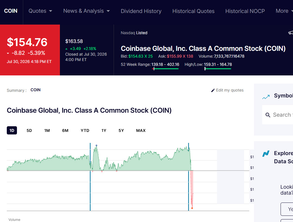
Task: Open Dividend History tab
Action: [141, 11]
